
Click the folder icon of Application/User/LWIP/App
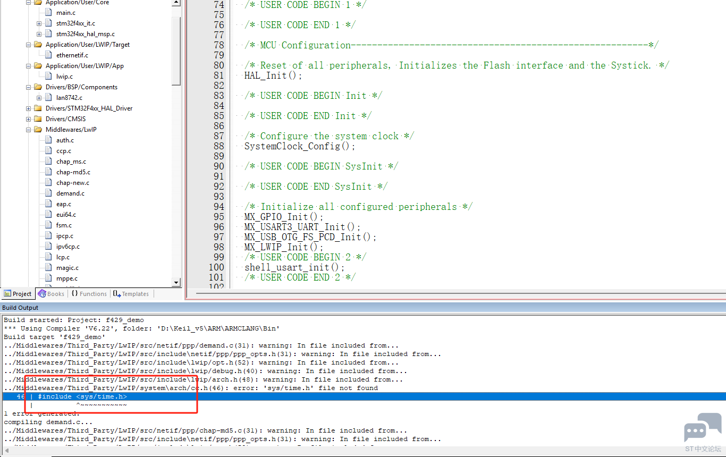point(38,66)
